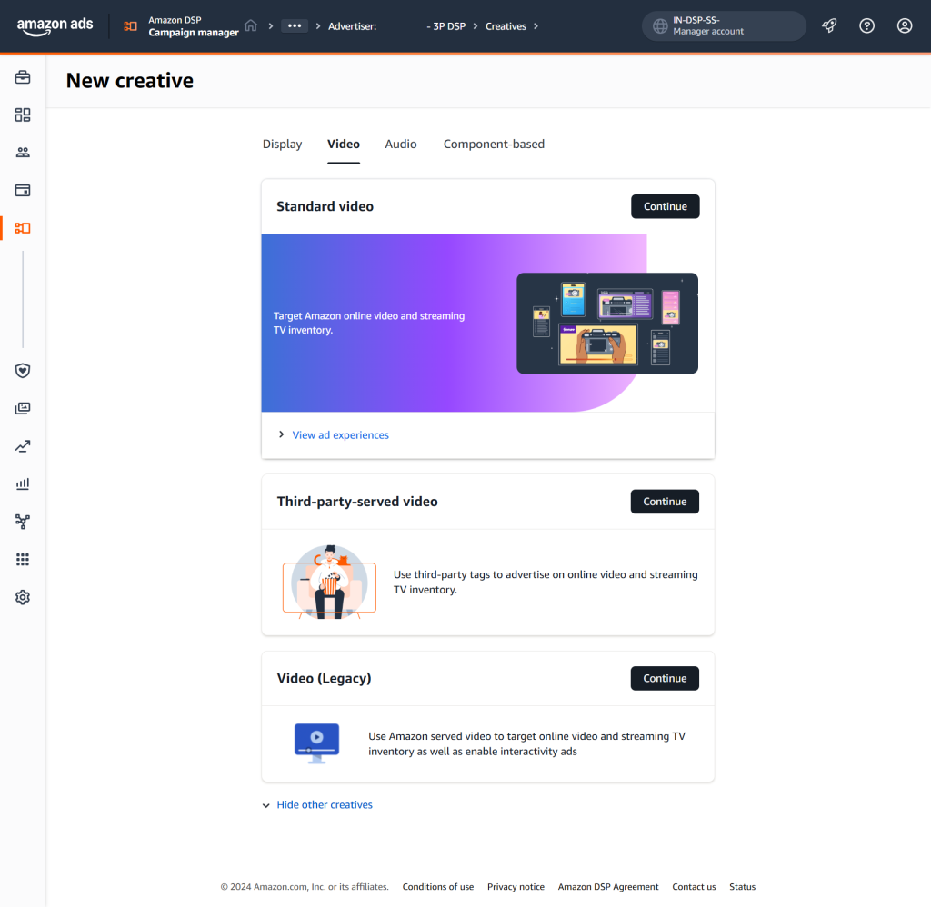This screenshot has width=931, height=907.
Task: Open the briefcase icon in the sidebar
Action: point(23,77)
